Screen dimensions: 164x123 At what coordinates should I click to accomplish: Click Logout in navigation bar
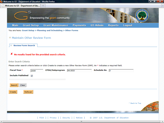128,25
